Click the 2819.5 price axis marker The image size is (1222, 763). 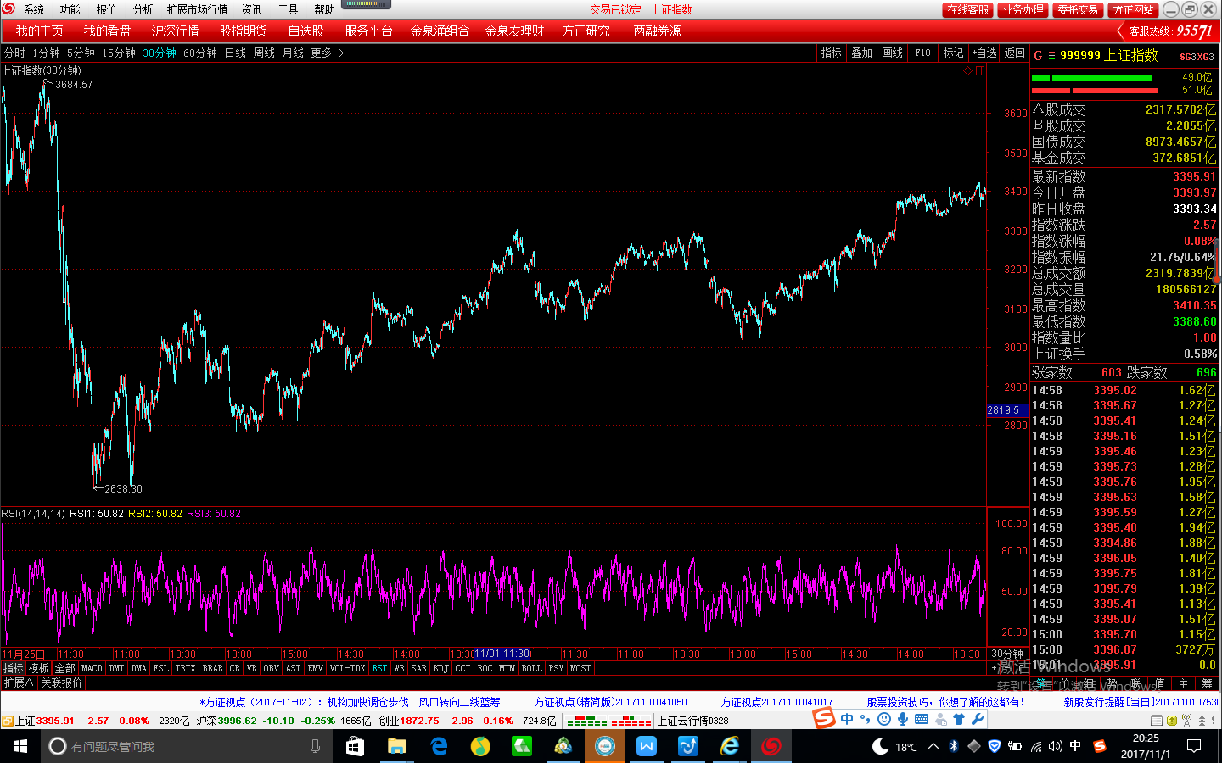click(1007, 410)
